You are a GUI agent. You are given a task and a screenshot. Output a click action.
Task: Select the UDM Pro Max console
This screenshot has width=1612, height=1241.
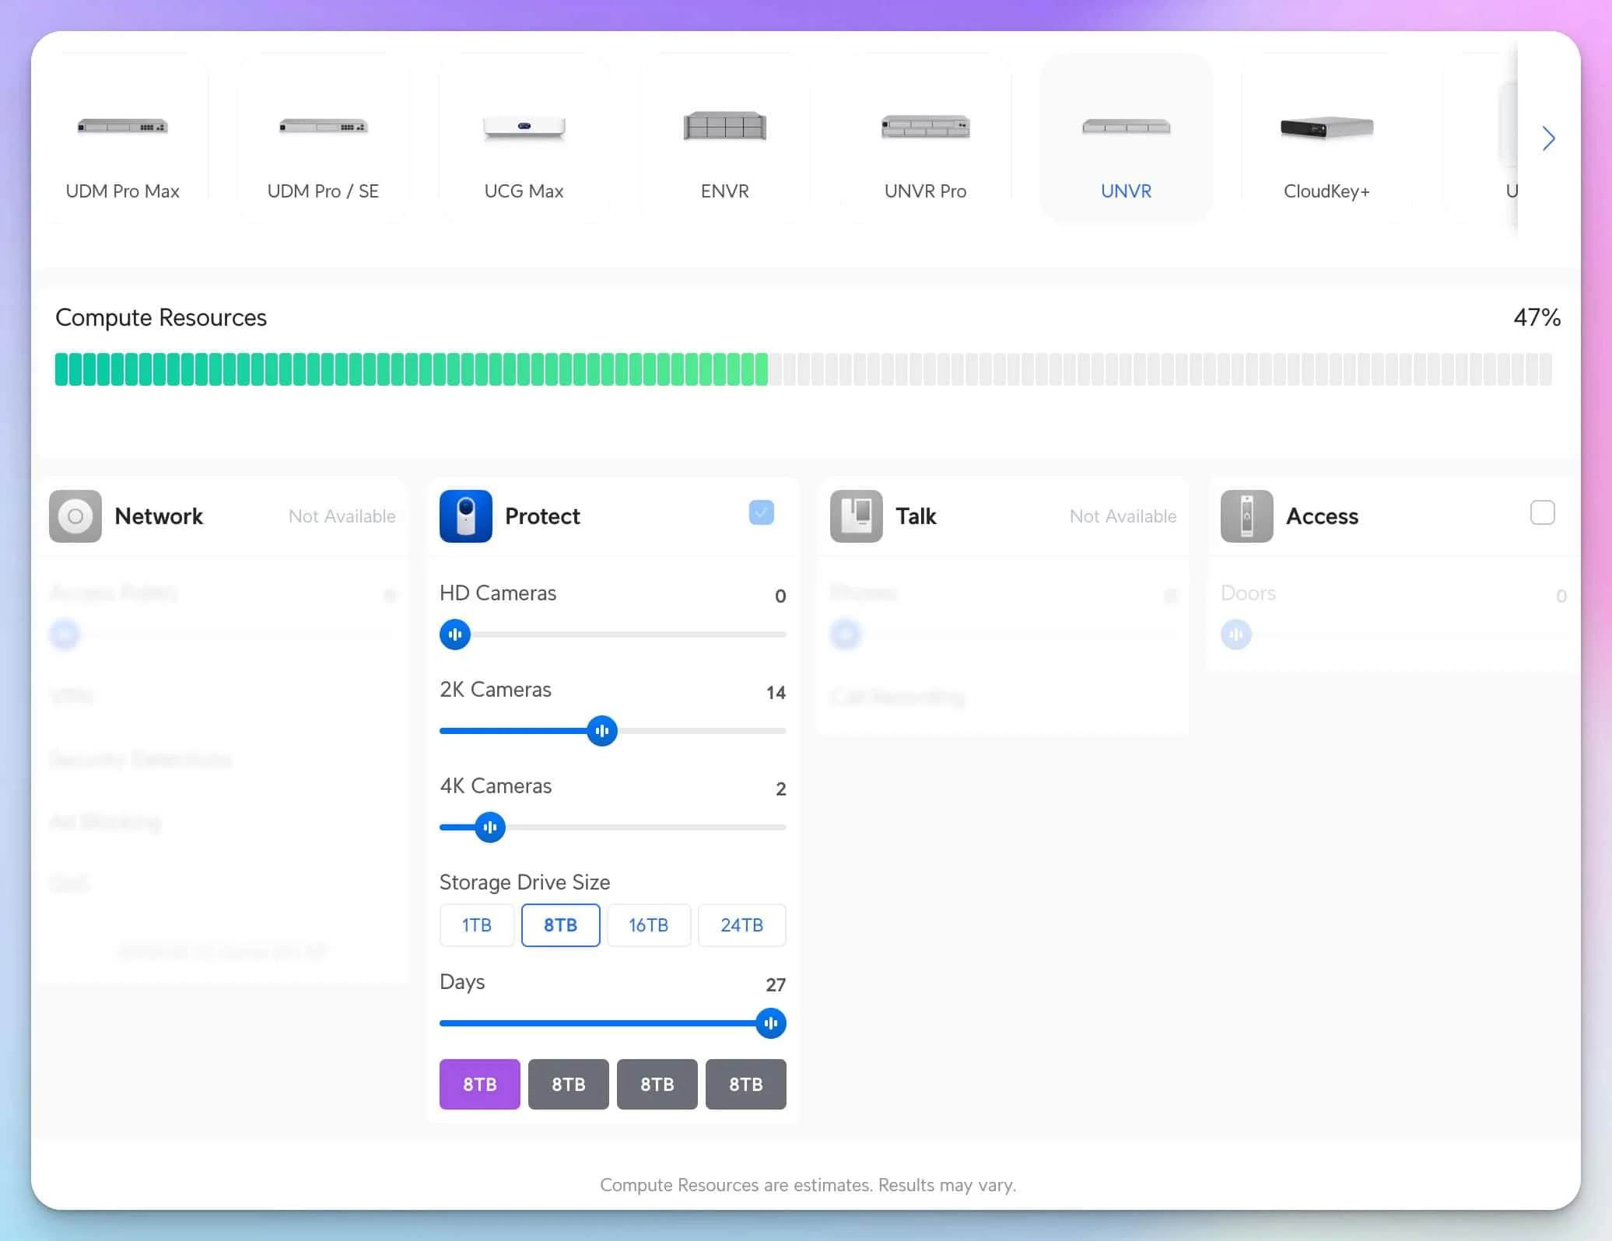(x=123, y=140)
